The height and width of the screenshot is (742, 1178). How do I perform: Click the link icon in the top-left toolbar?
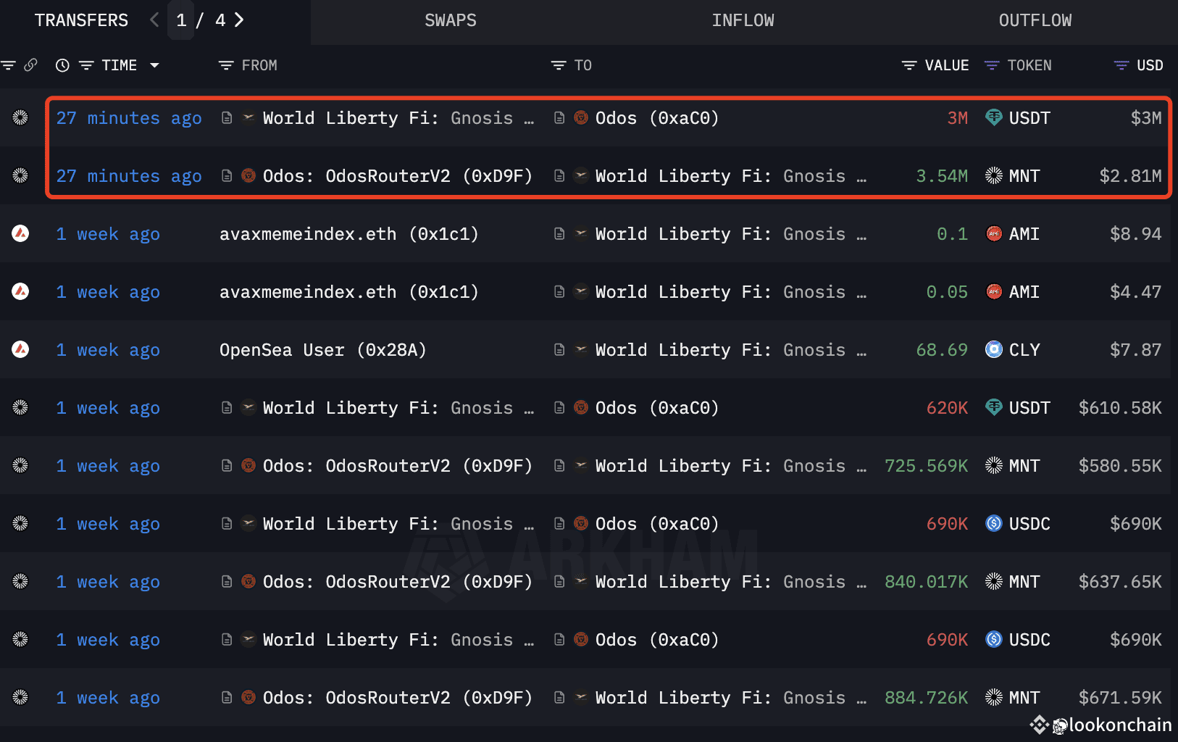pyautogui.click(x=32, y=65)
